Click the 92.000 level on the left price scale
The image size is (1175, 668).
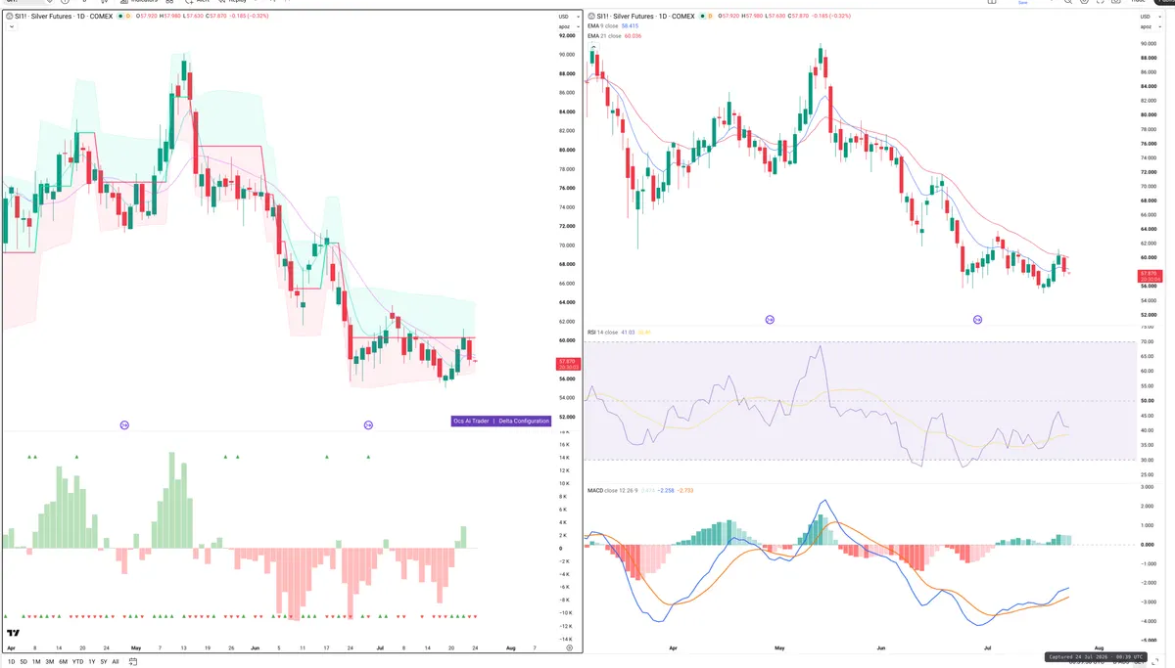click(565, 35)
